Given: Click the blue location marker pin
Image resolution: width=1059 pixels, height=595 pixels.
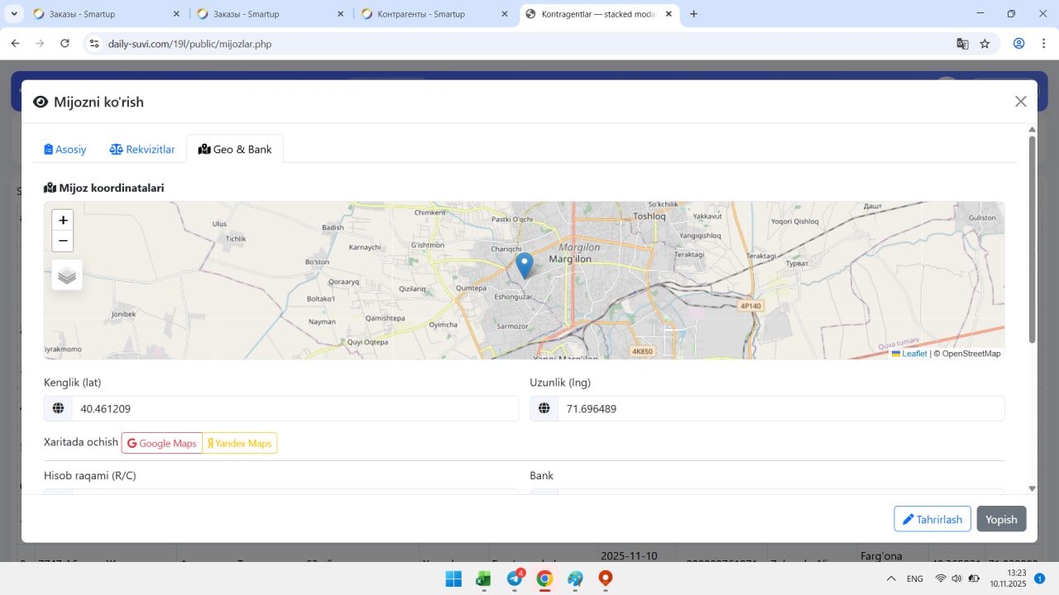Looking at the screenshot, I should point(524,265).
